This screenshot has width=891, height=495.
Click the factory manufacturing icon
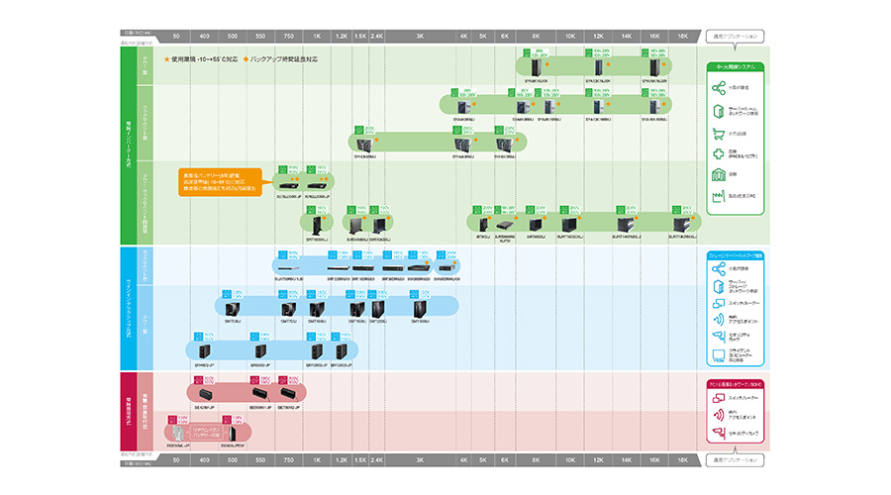(719, 196)
